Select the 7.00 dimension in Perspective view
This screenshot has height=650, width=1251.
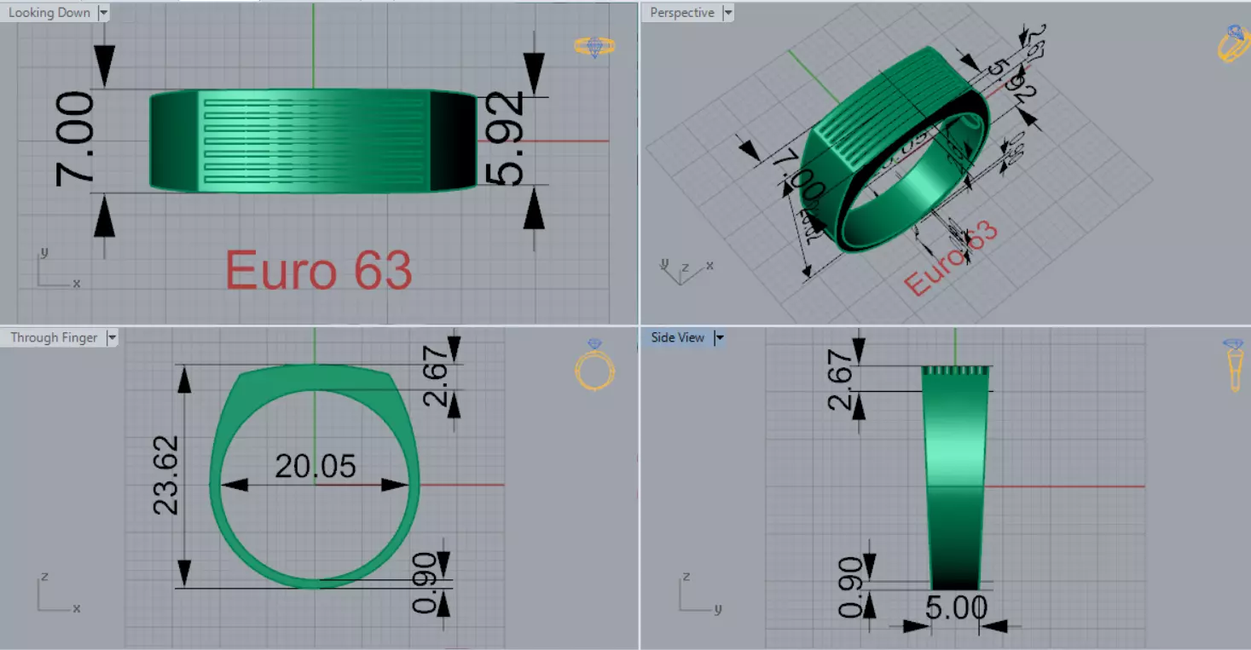(800, 175)
